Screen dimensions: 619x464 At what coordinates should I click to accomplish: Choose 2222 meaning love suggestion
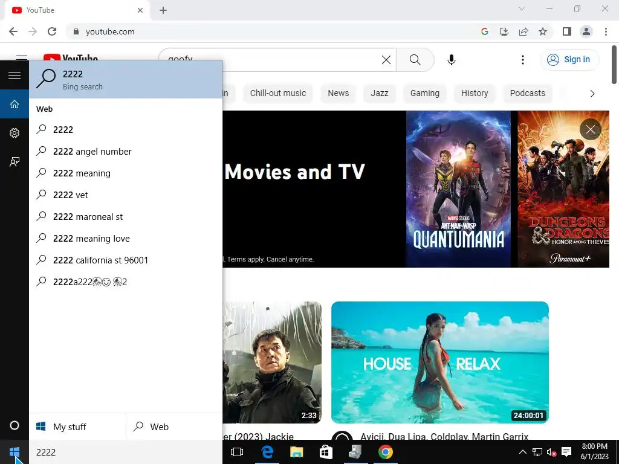coord(126,238)
